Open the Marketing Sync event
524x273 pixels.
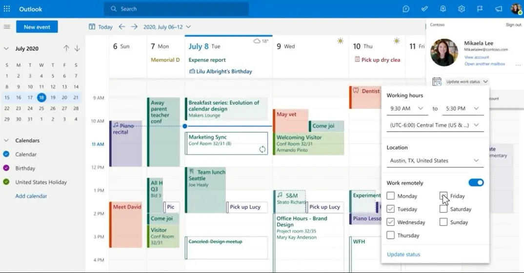pos(226,143)
